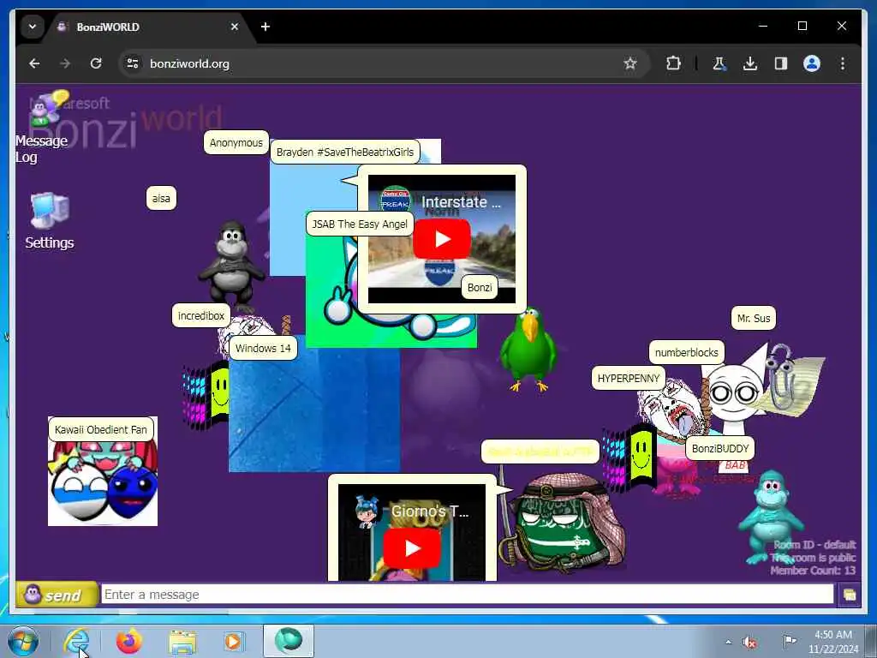Viewport: 877px width, 658px height.
Task: Open the Windows Start menu
Action: [23, 641]
